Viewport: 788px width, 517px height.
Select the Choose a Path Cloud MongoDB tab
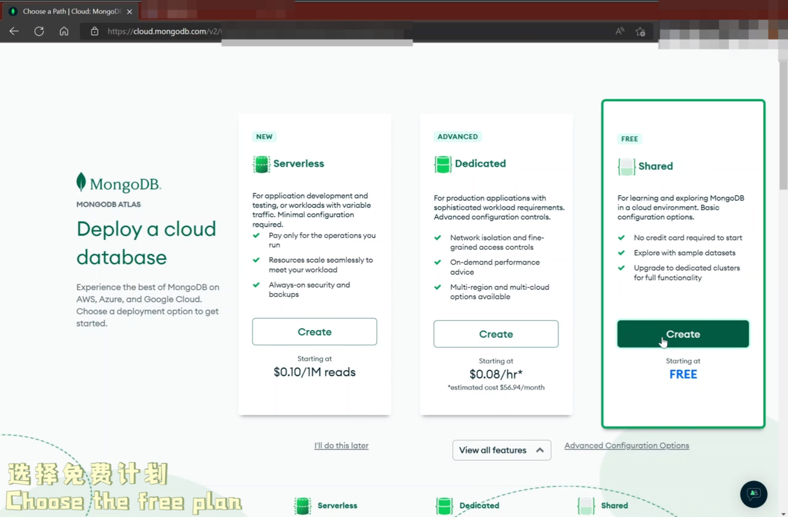click(x=71, y=11)
